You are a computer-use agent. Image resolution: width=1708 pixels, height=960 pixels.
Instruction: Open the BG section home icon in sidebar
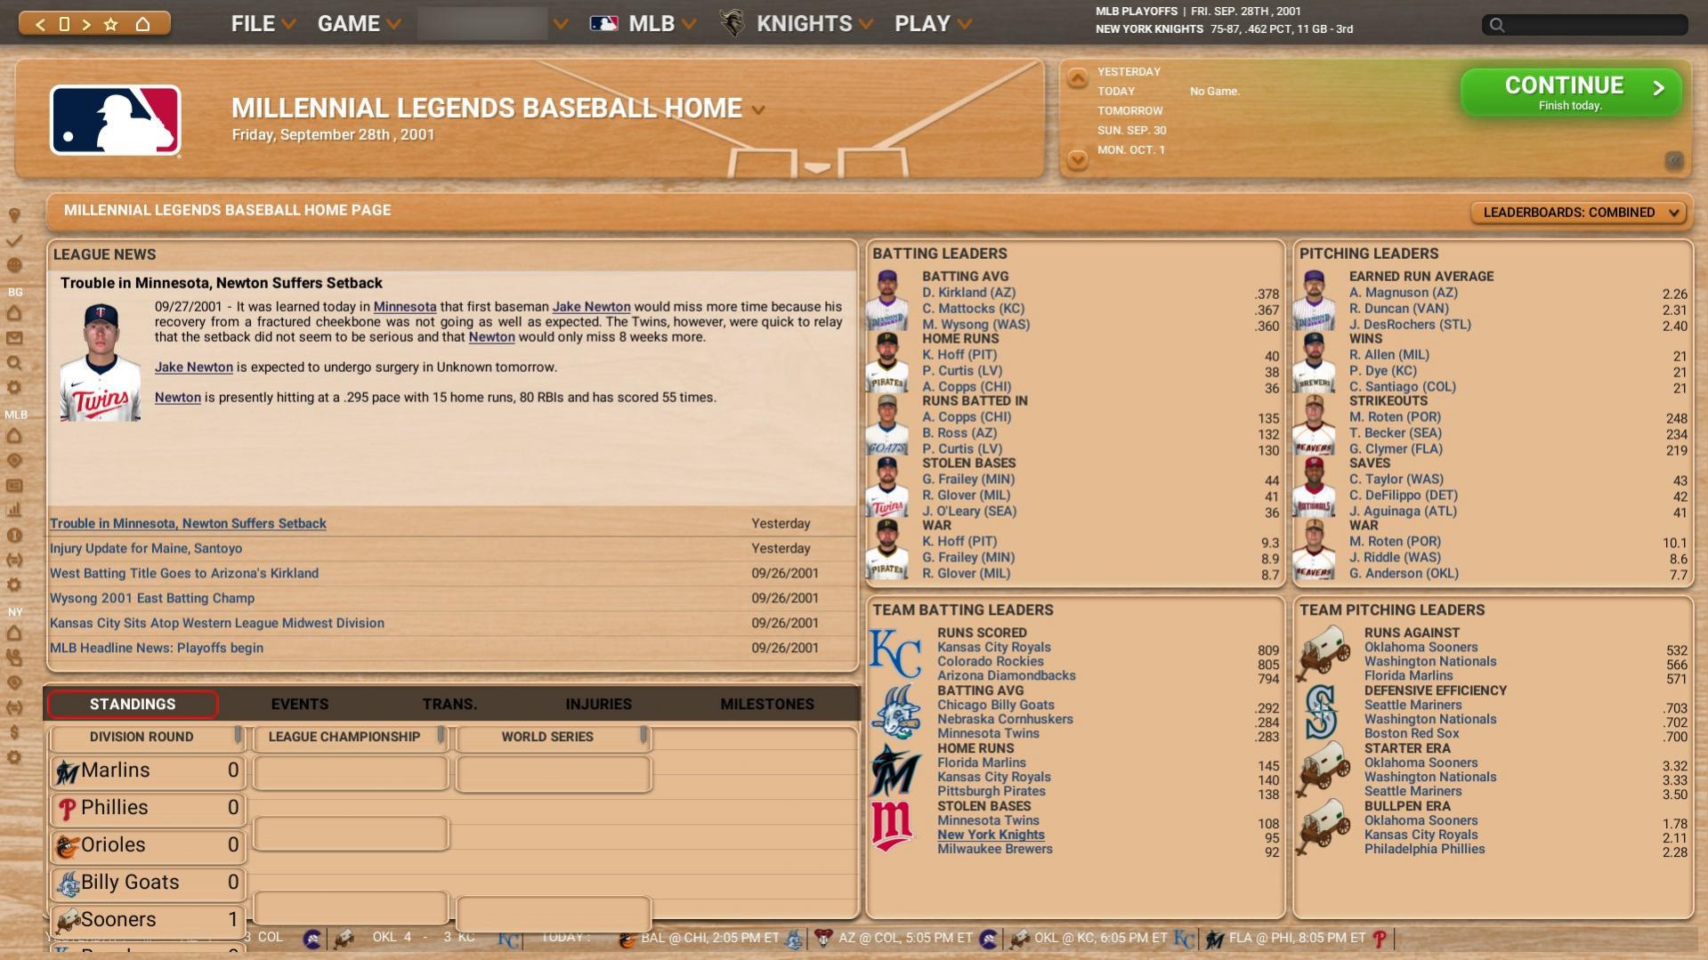pos(14,313)
